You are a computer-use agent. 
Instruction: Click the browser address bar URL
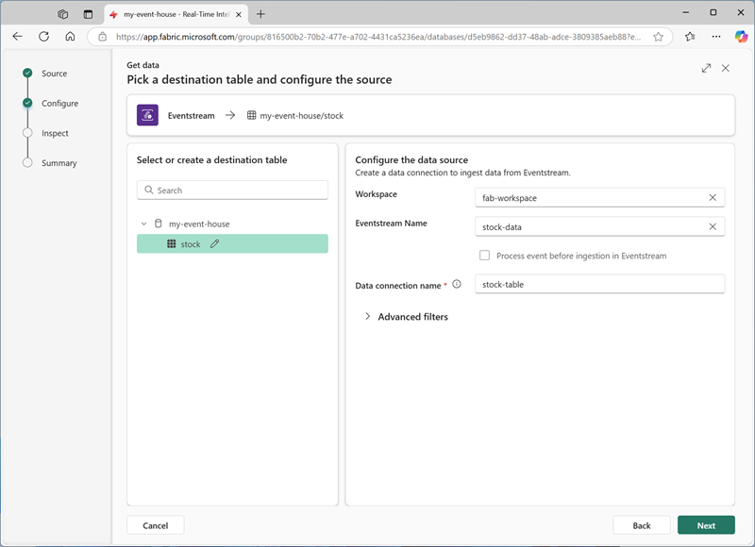tap(378, 37)
